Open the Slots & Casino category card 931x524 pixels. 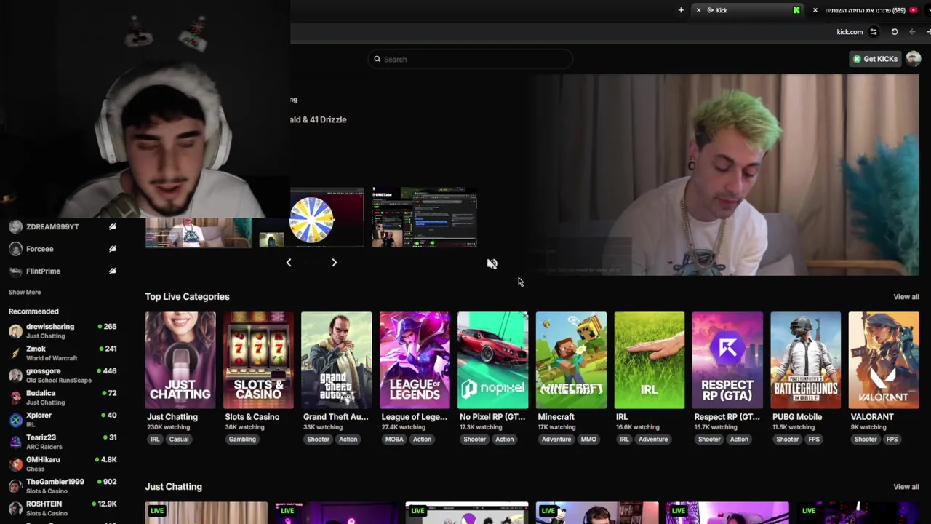[x=258, y=360]
